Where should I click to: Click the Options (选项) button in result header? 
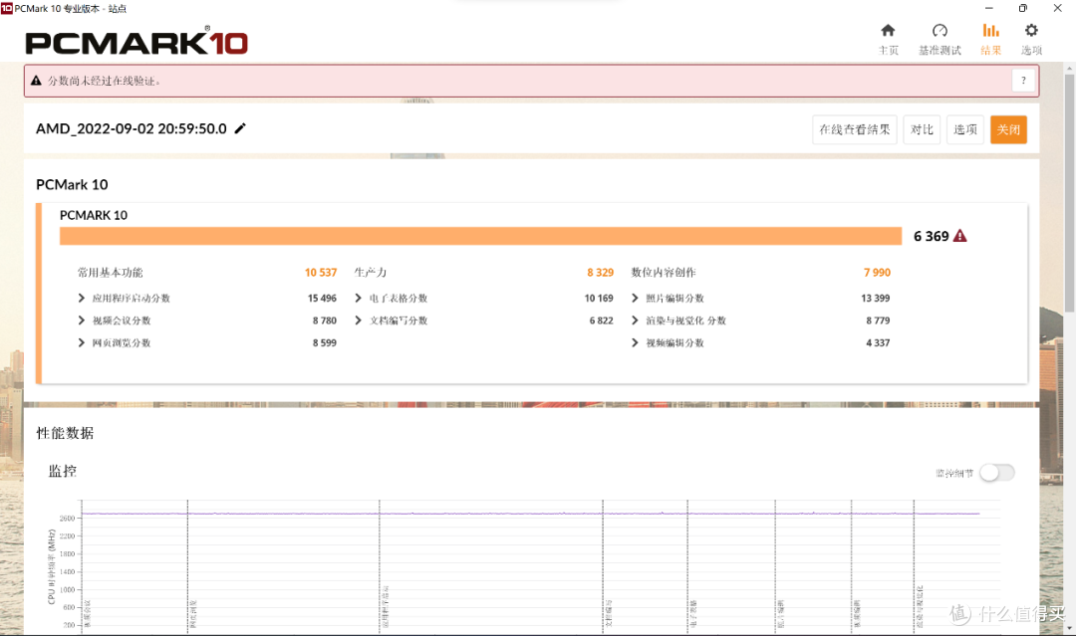point(964,129)
